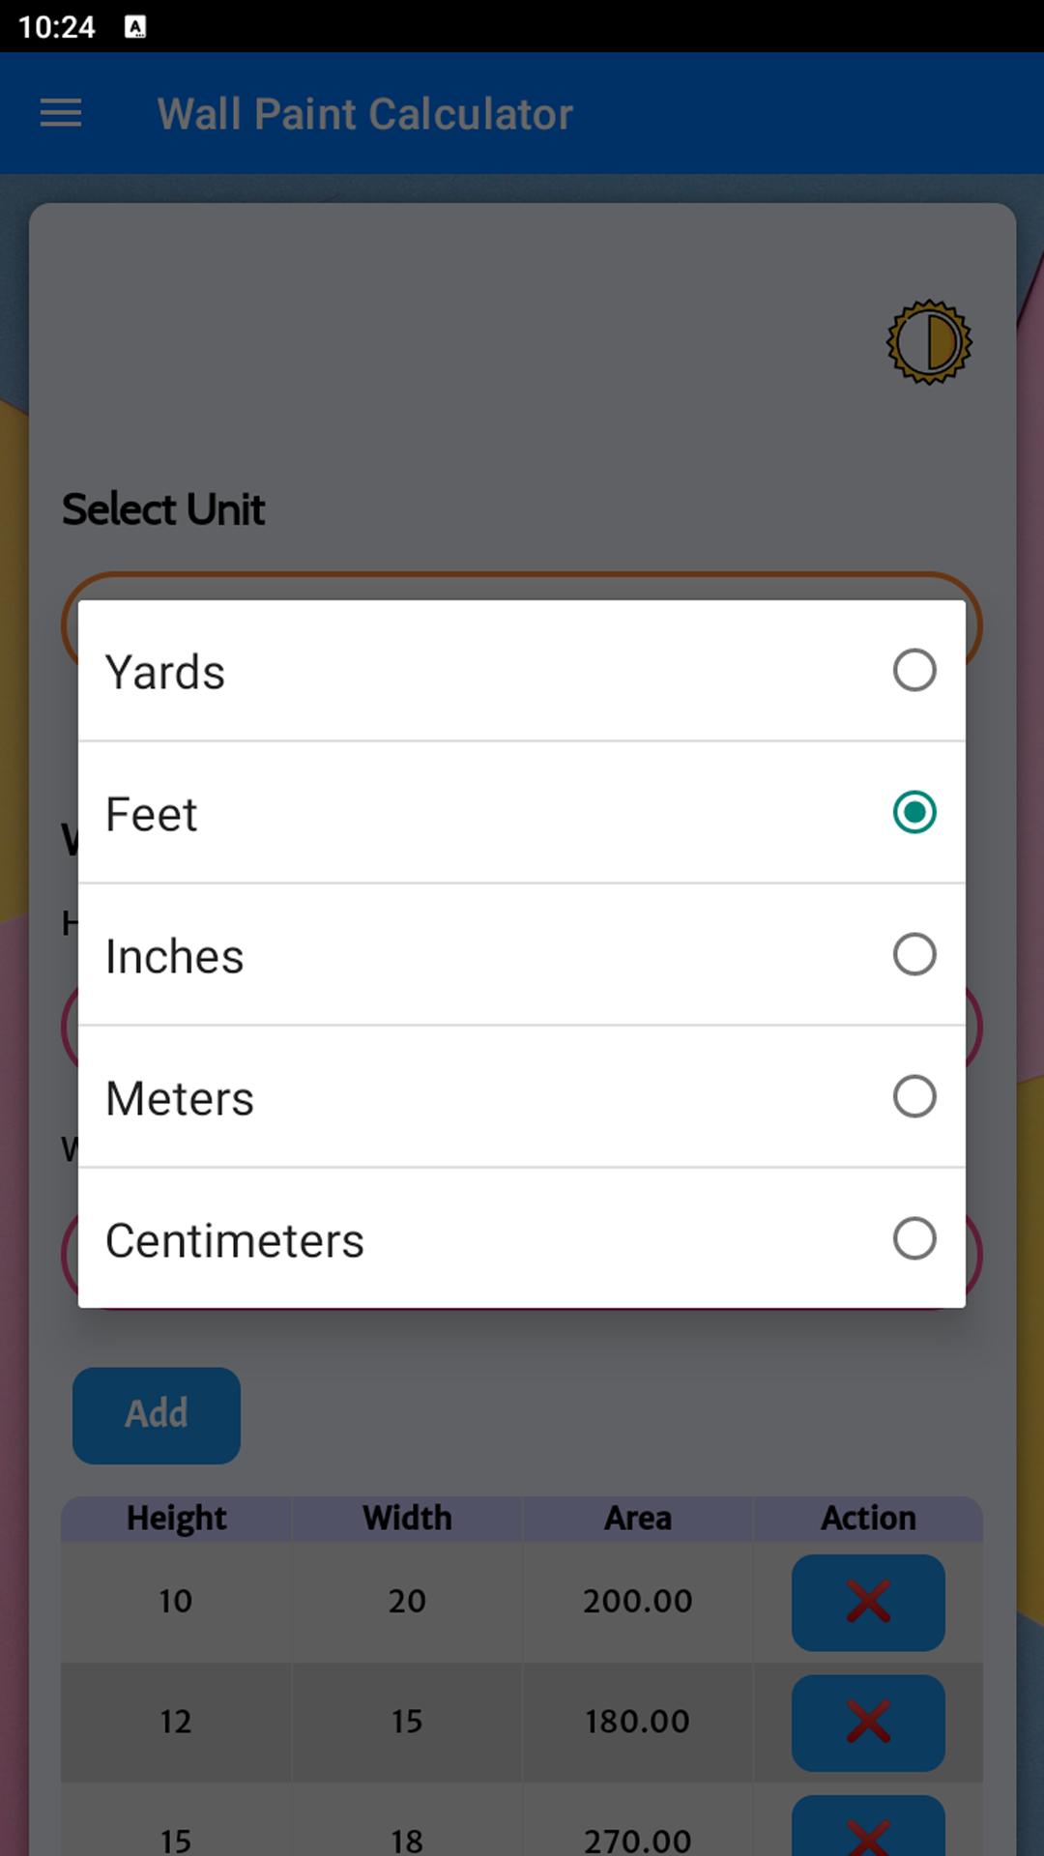Image resolution: width=1044 pixels, height=1856 pixels.
Task: Remove the 12 by 15 wall entry
Action: pos(867,1722)
